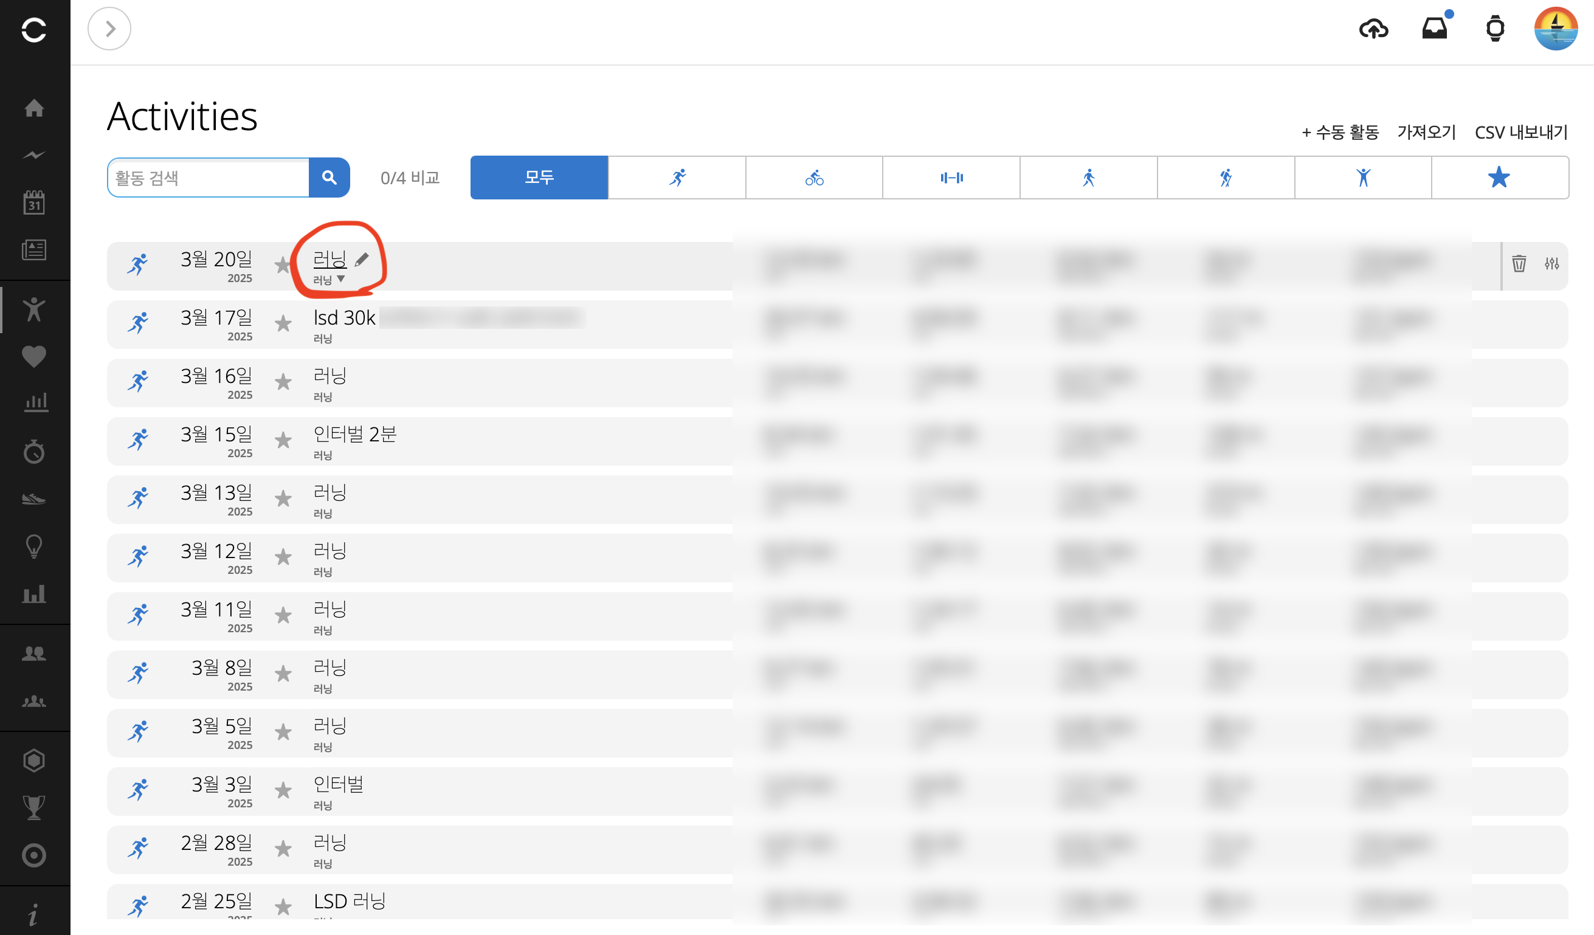Toggle favorite star on 3월 17일 activity
1594x935 pixels.
pos(283,324)
